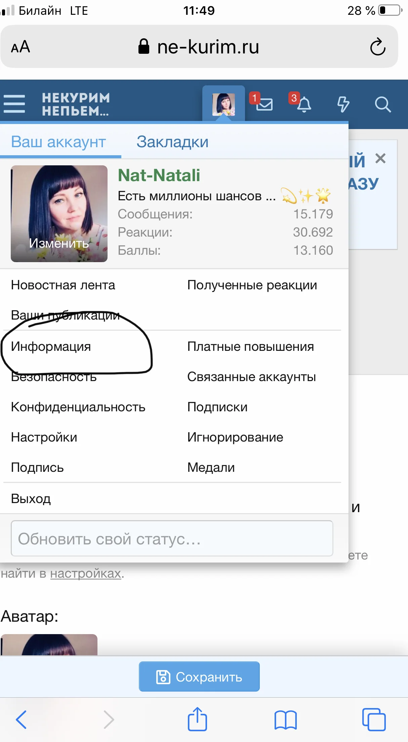
Task: Select Выход to log out
Action: [31, 498]
